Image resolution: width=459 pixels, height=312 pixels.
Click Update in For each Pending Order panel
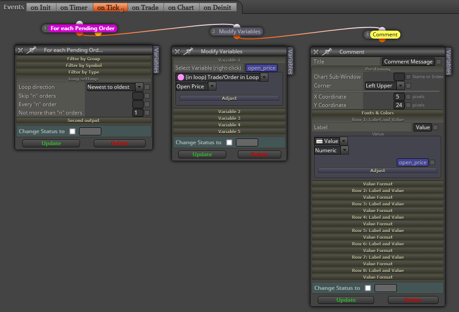[51, 143]
